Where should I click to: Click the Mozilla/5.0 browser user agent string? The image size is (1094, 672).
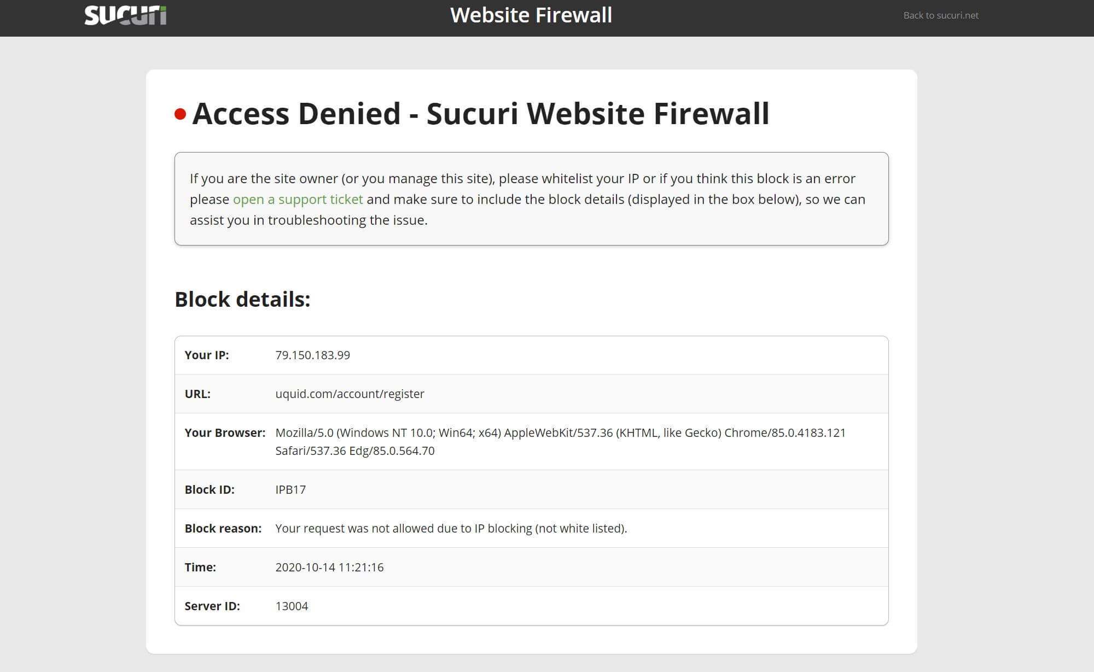(x=560, y=441)
